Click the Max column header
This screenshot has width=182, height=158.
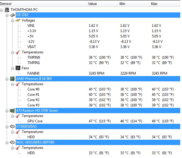pyautogui.click(x=165, y=4)
